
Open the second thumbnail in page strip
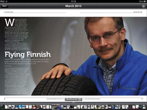[6, 107]
